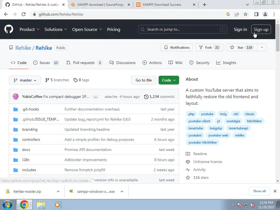Viewport: 280px width, 210px height.
Task: Close the XAMPP download SourceForge tab
Action: click(x=129, y=5)
